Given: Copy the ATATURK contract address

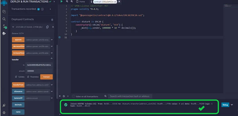Looking at the screenshot, I should 47,27.
